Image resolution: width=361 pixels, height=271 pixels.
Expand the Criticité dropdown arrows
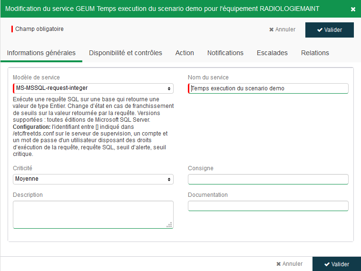pyautogui.click(x=169, y=179)
